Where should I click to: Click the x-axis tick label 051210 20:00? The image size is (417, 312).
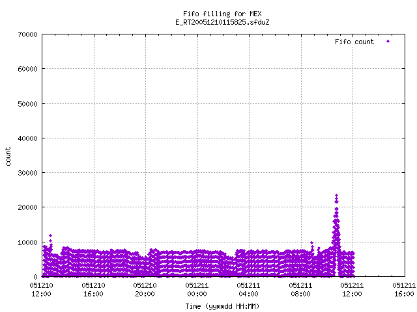(x=145, y=290)
